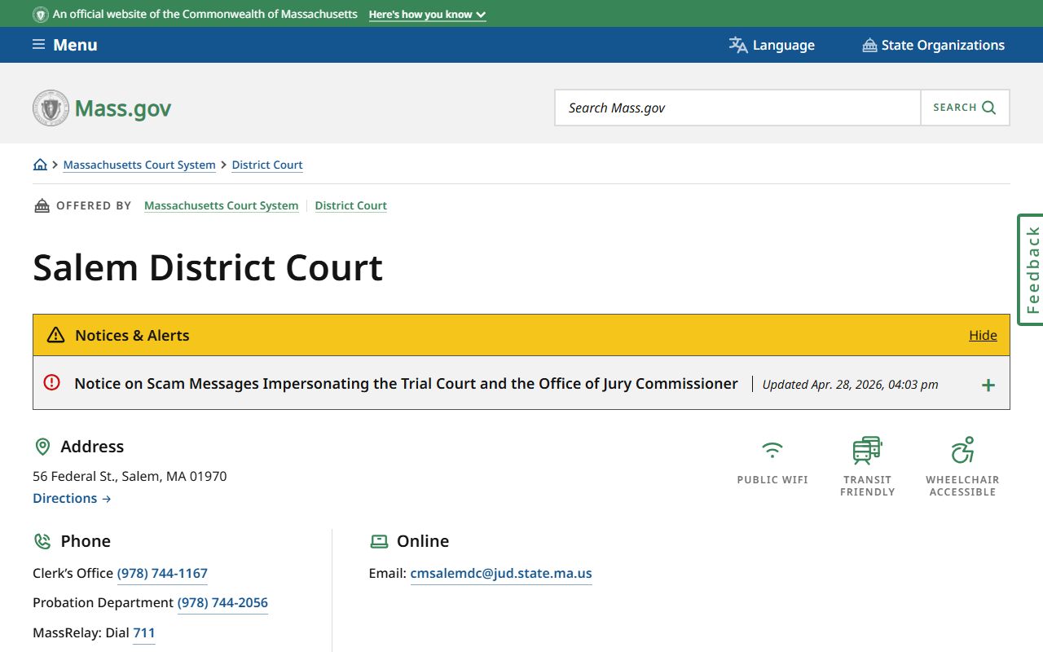Click the magnifying glass search icon
This screenshot has height=652, width=1043.
coord(989,108)
